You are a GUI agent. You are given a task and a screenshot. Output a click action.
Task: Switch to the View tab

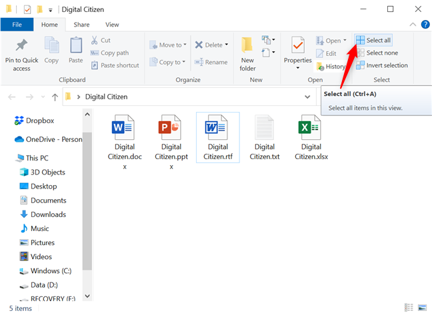[112, 25]
